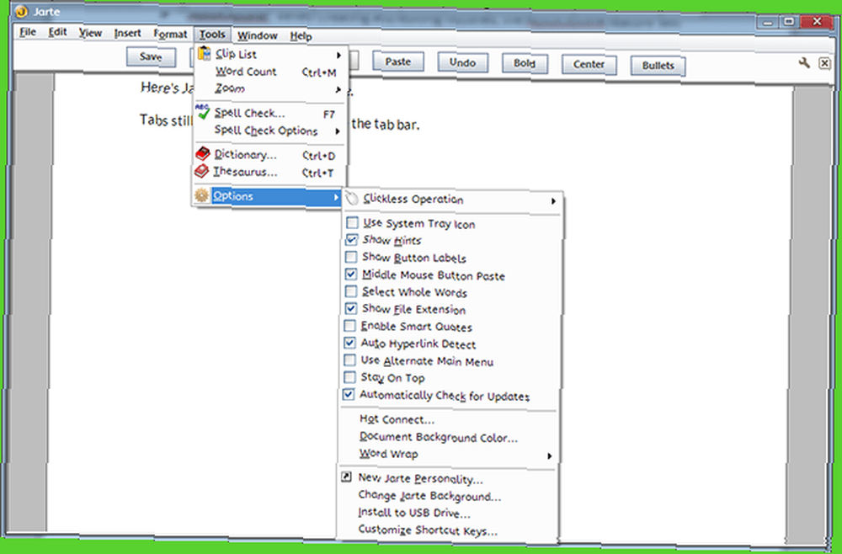
Task: Open the Format menu
Action: [170, 34]
